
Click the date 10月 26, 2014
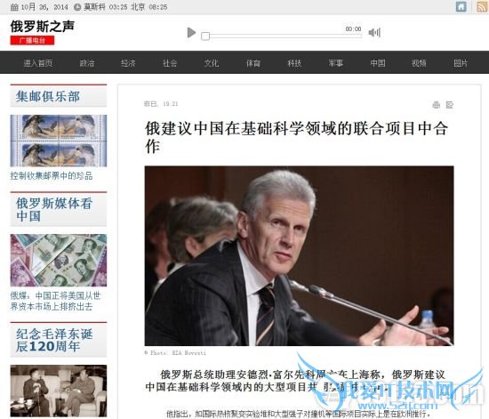click(x=44, y=7)
